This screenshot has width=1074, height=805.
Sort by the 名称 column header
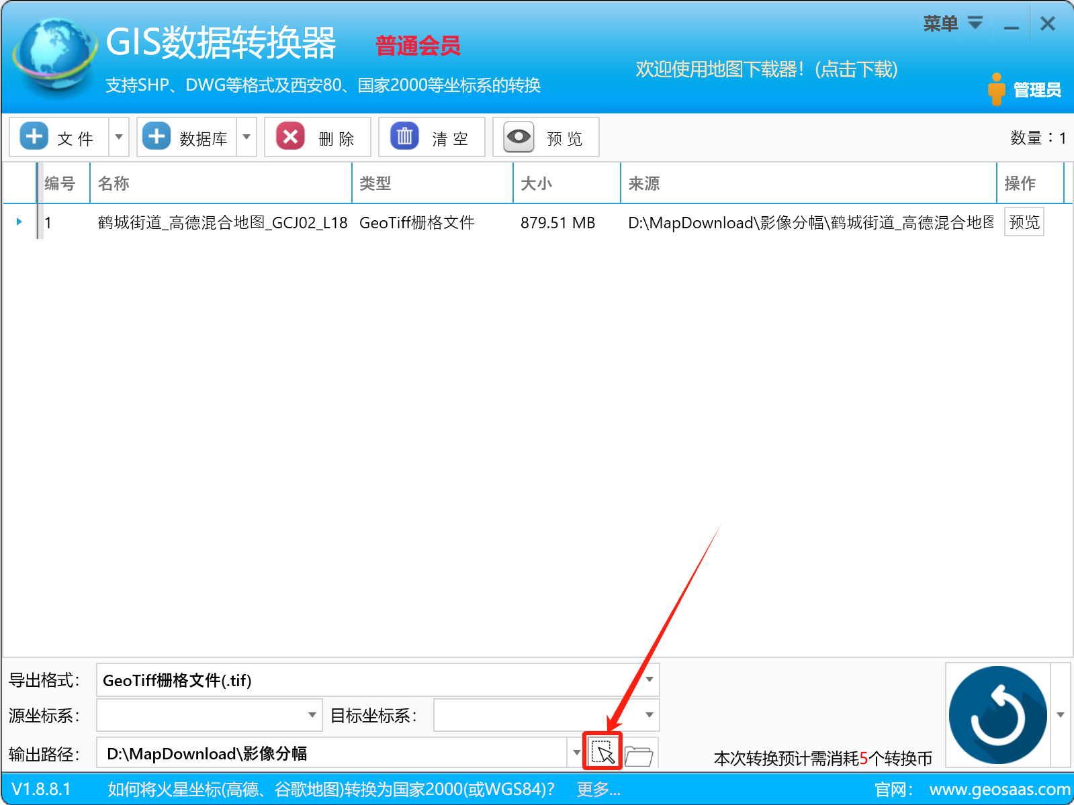pos(221,183)
